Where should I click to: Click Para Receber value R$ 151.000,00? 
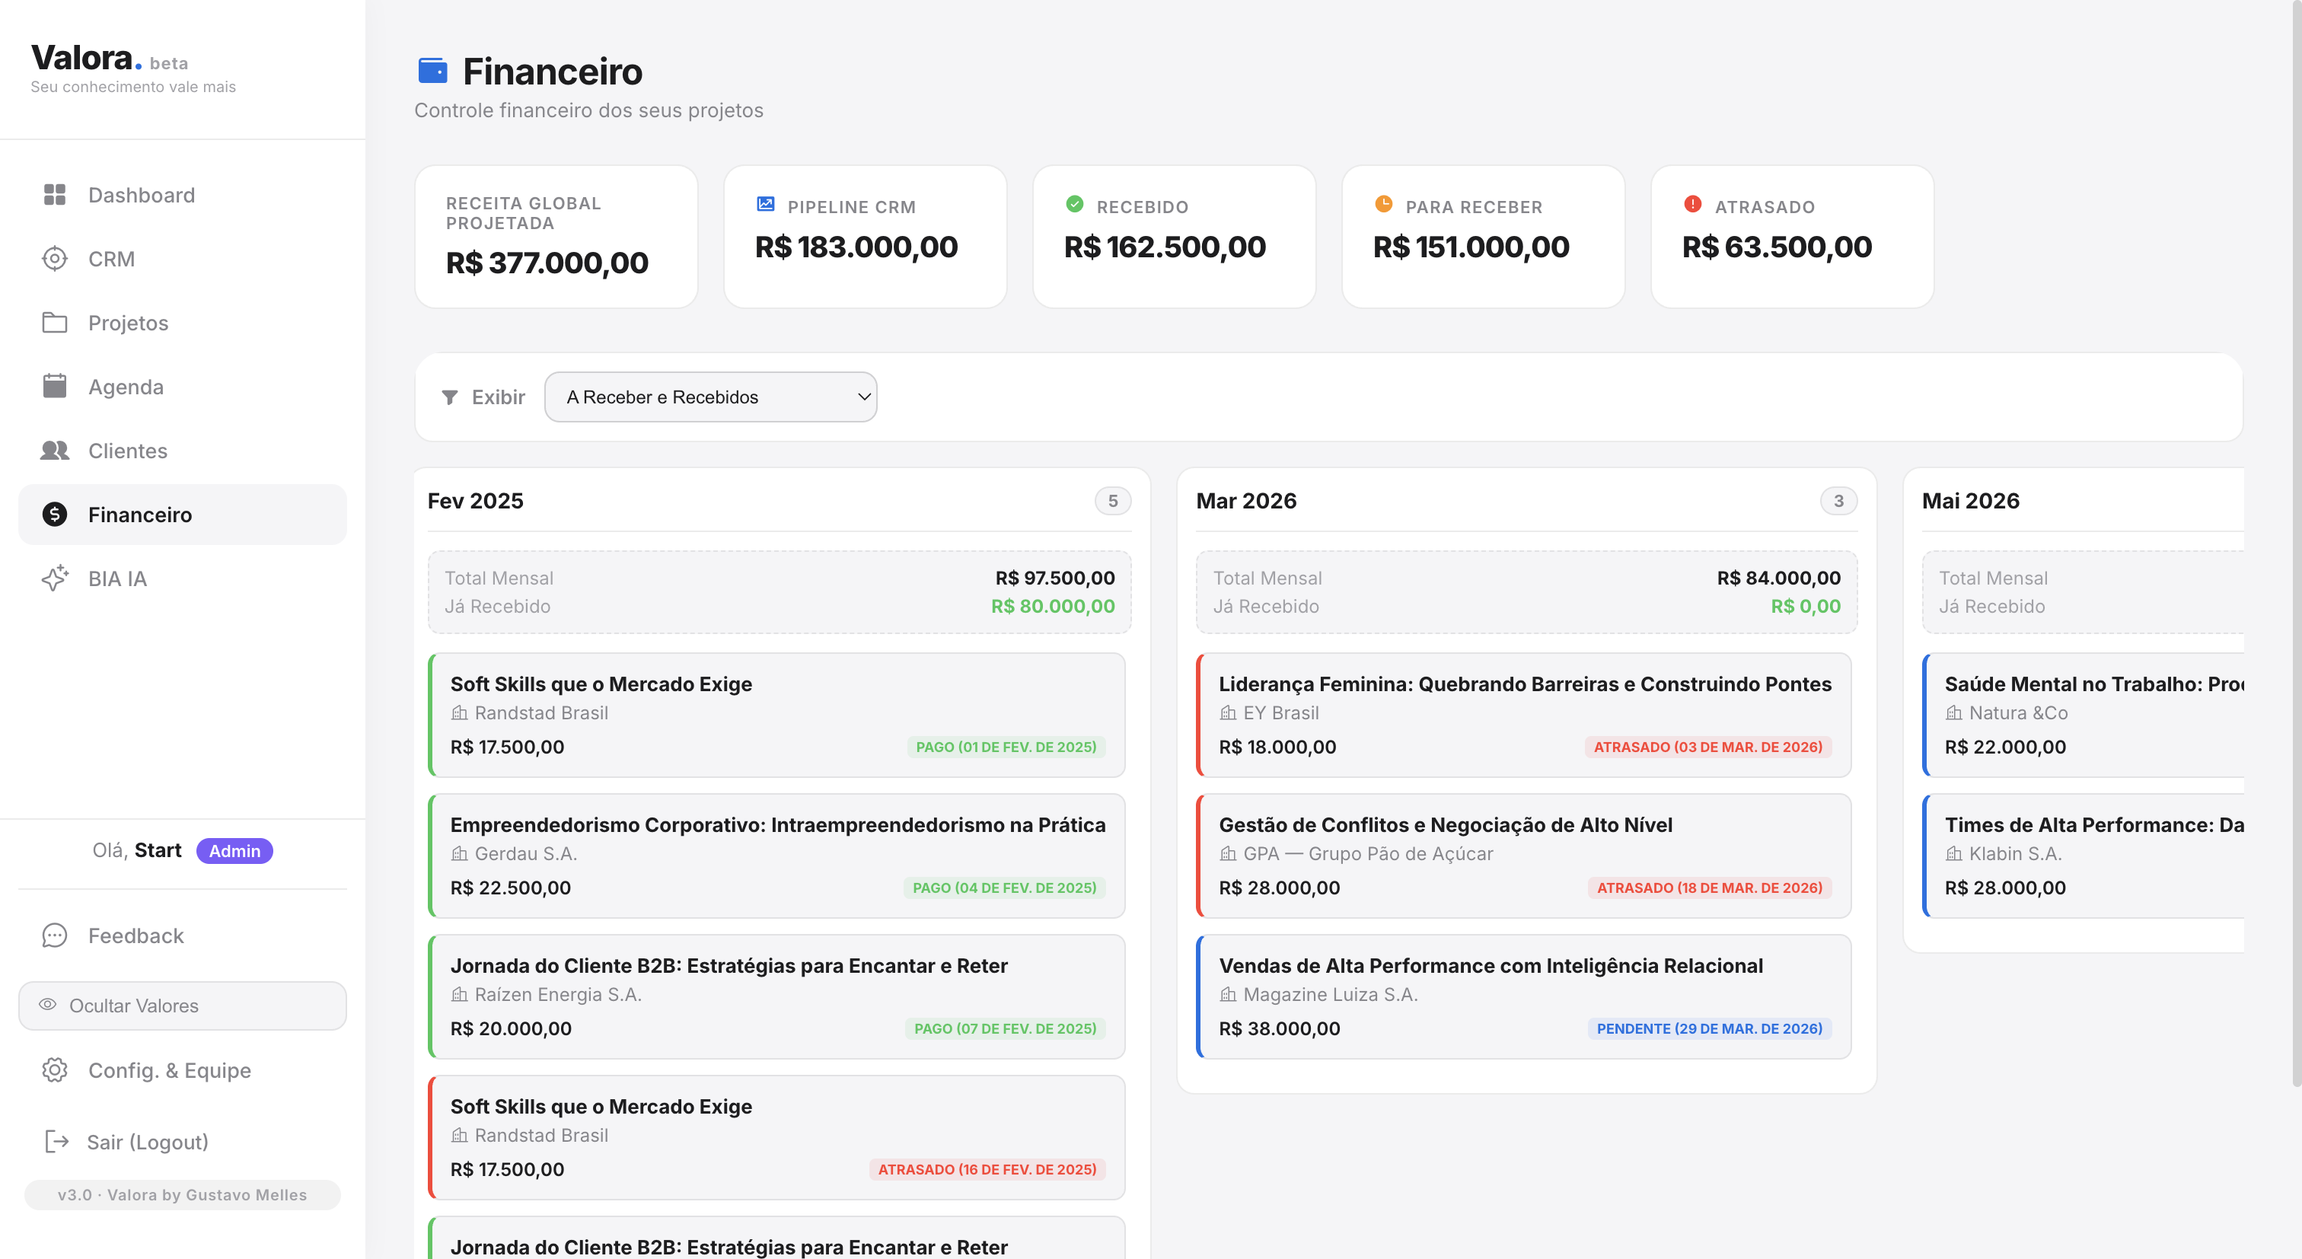tap(1471, 247)
